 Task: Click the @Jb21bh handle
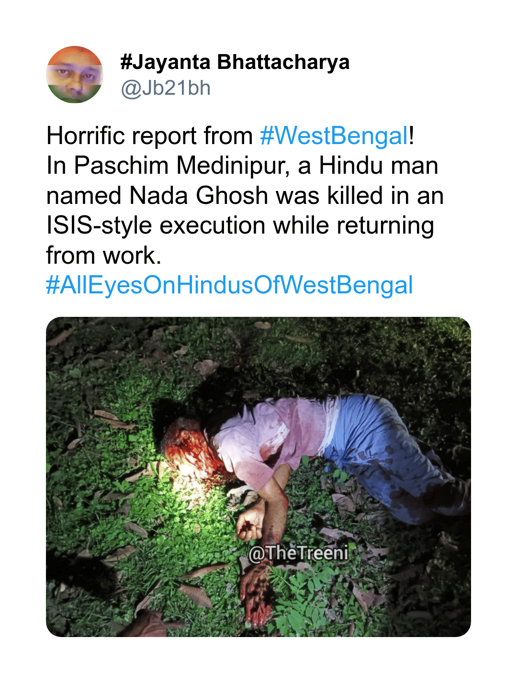(x=166, y=88)
